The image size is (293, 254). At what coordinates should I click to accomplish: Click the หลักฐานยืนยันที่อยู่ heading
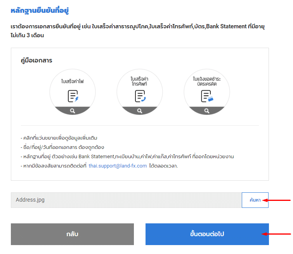coord(40,10)
